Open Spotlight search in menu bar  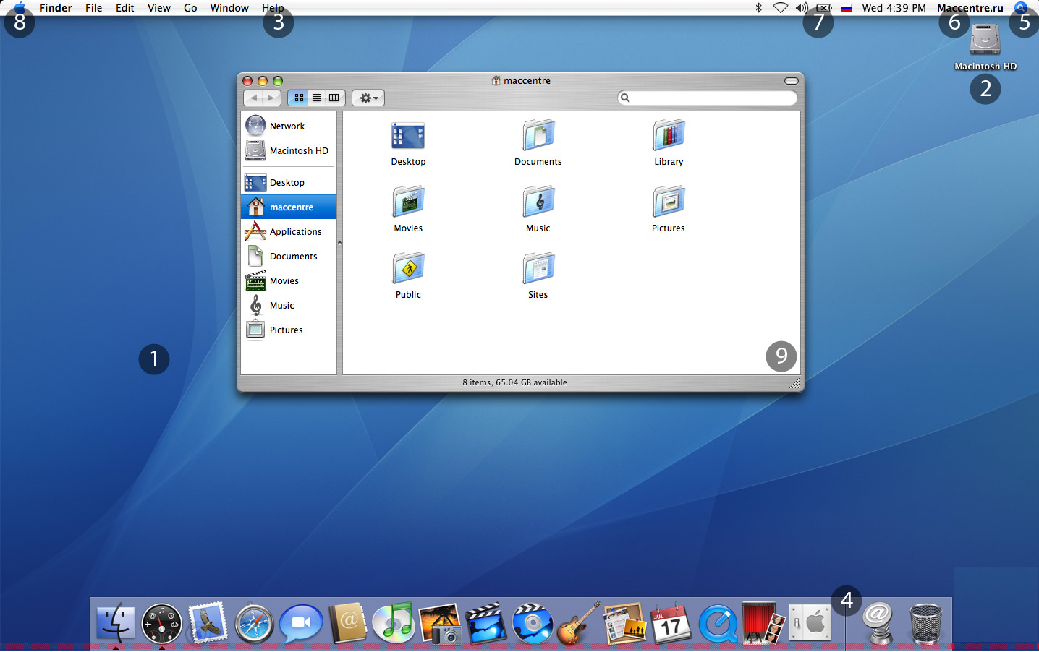[x=1021, y=8]
